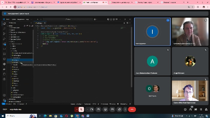Turn on captions in Meet
210x118 pixels.
(98, 109)
